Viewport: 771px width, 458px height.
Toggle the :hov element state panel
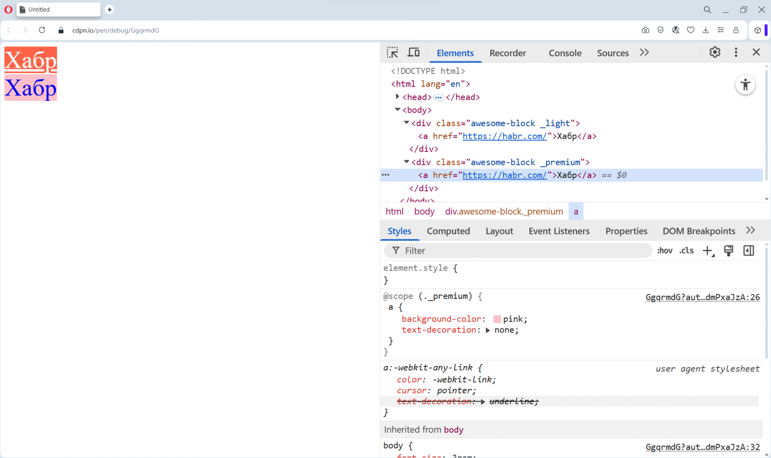665,251
